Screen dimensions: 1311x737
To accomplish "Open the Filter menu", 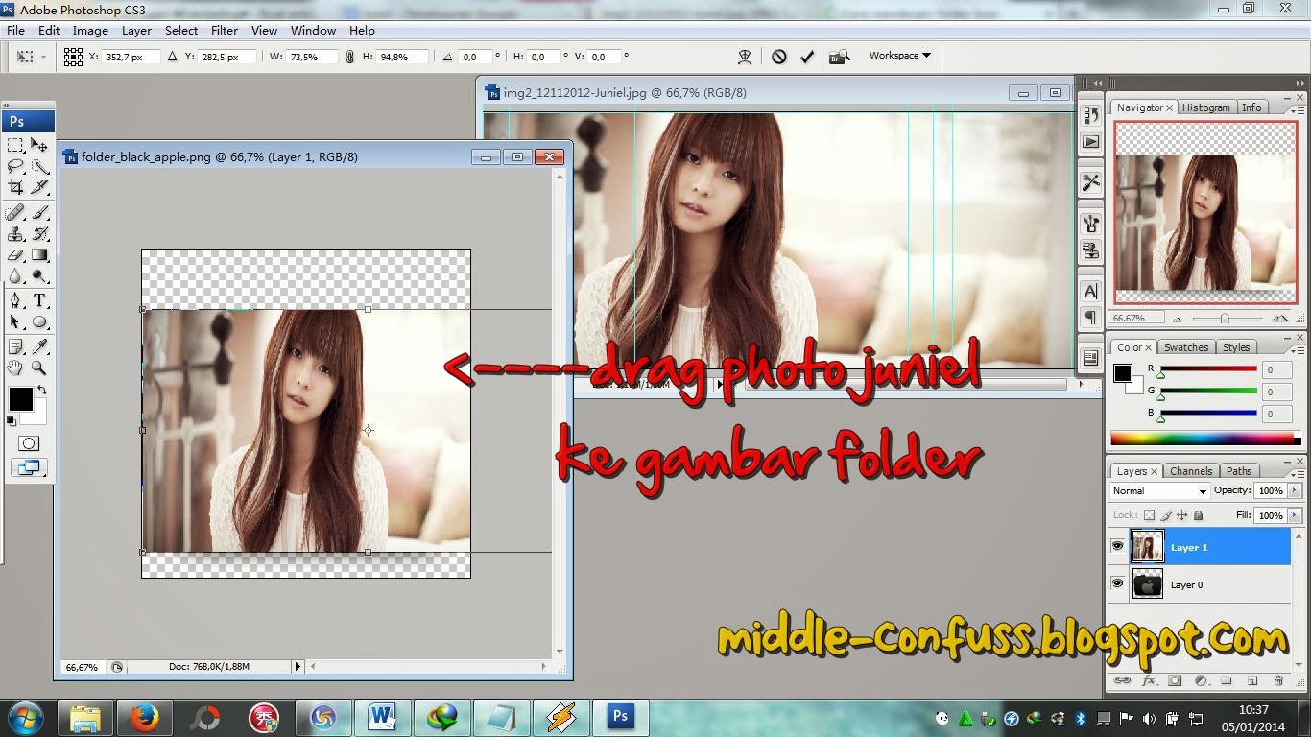I will (224, 30).
